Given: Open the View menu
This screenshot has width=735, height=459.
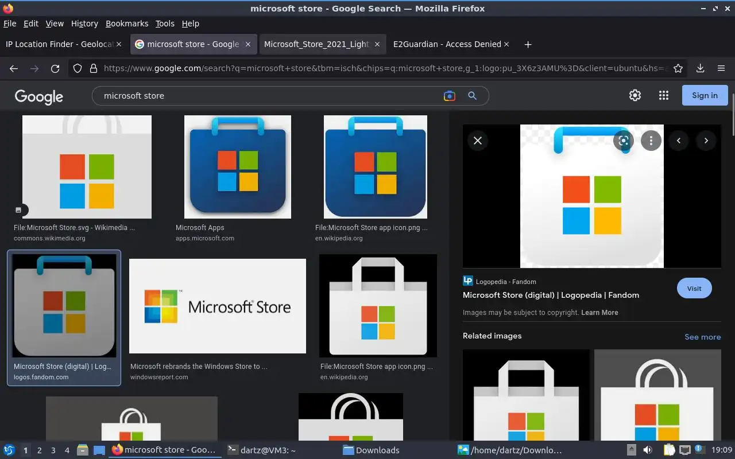Looking at the screenshot, I should click(x=55, y=24).
